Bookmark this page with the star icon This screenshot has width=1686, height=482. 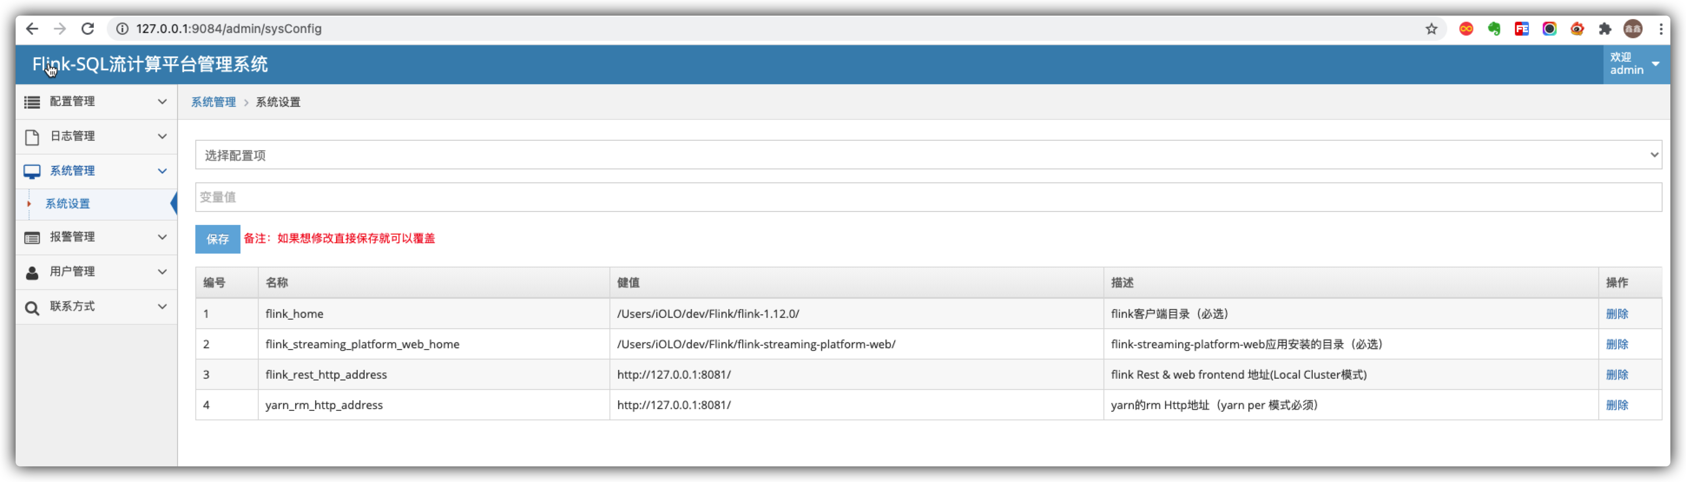point(1432,29)
